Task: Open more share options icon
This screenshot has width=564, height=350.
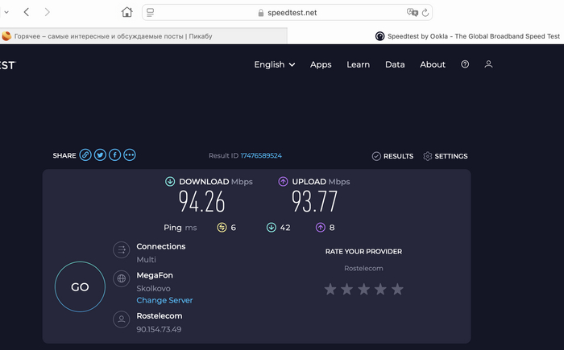Action: pyautogui.click(x=130, y=155)
